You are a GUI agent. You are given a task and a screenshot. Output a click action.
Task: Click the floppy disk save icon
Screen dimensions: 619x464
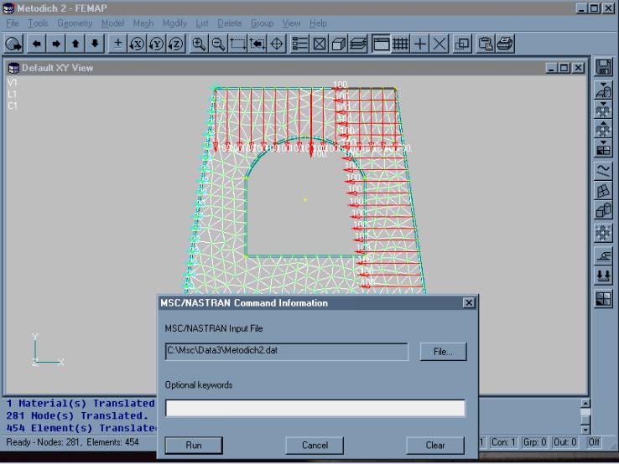[603, 67]
